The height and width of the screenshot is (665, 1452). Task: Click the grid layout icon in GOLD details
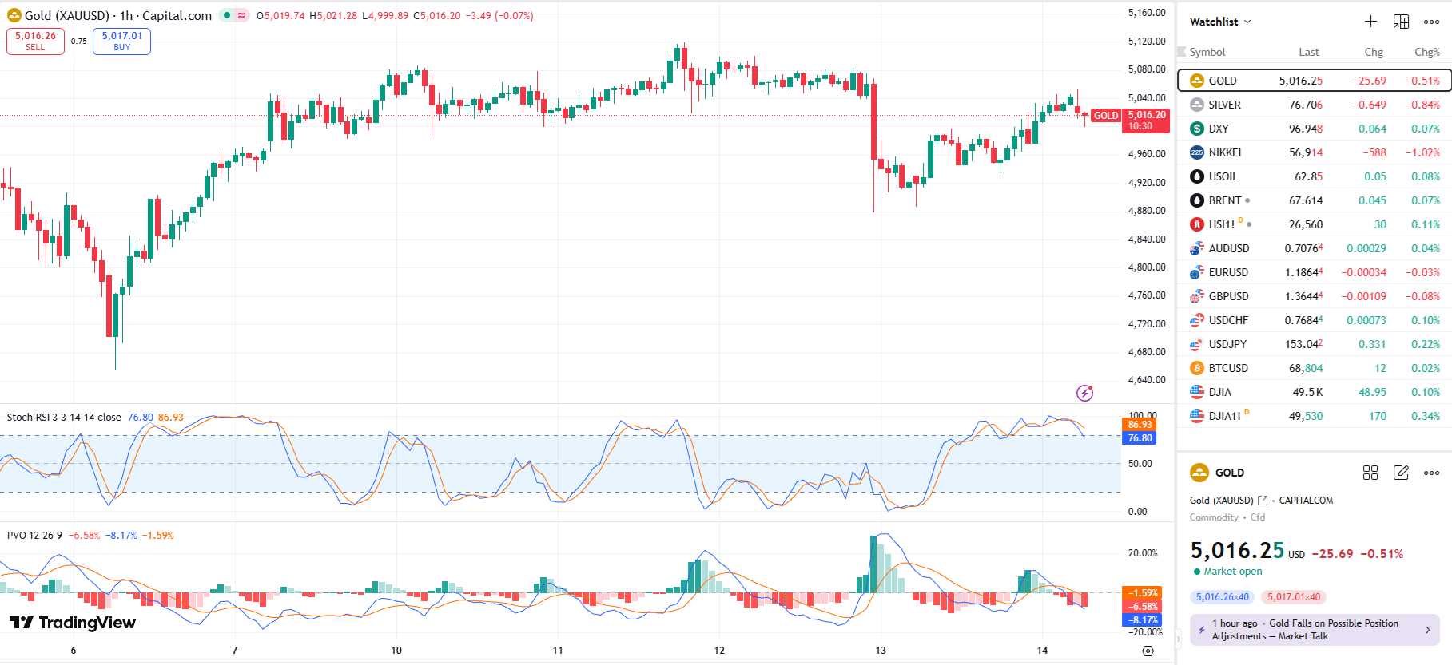click(x=1370, y=473)
